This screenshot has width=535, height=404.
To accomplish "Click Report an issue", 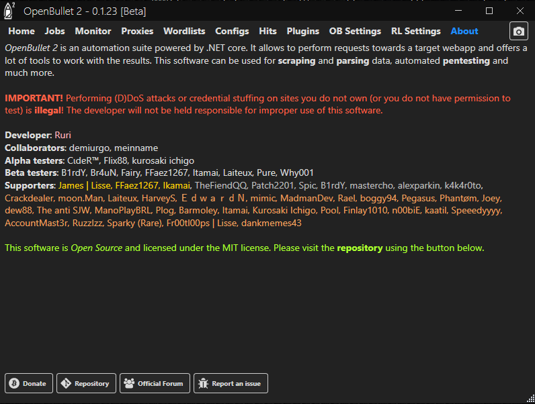I will pos(231,383).
